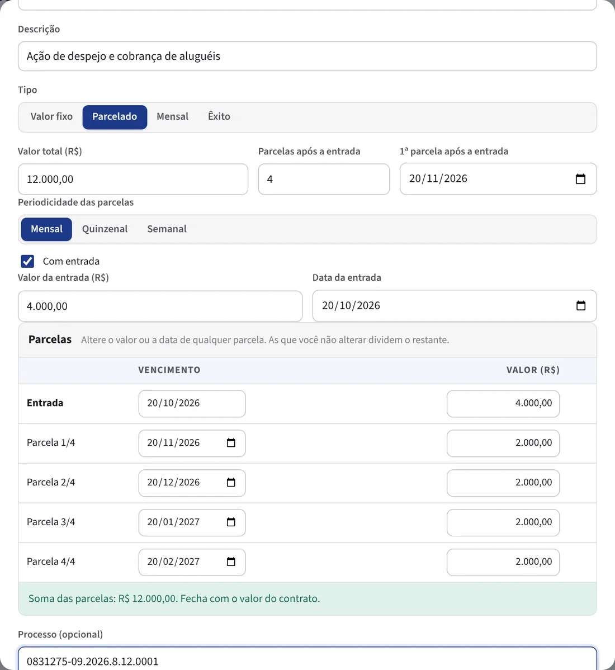Viewport: 615px width, 670px height.
Task: Click the VALOR (R$) column header
Action: (x=533, y=370)
